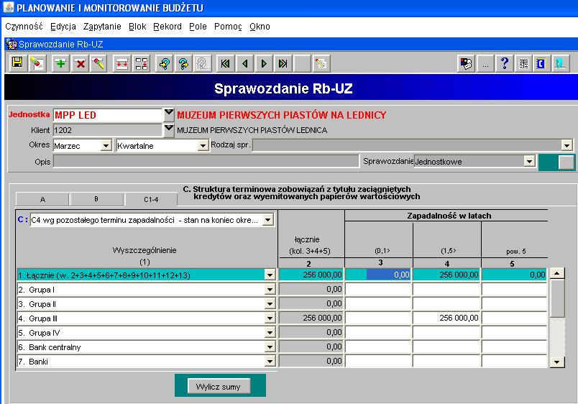This screenshot has width=578, height=404.
Task: Open the Okno menu
Action: [x=260, y=27]
